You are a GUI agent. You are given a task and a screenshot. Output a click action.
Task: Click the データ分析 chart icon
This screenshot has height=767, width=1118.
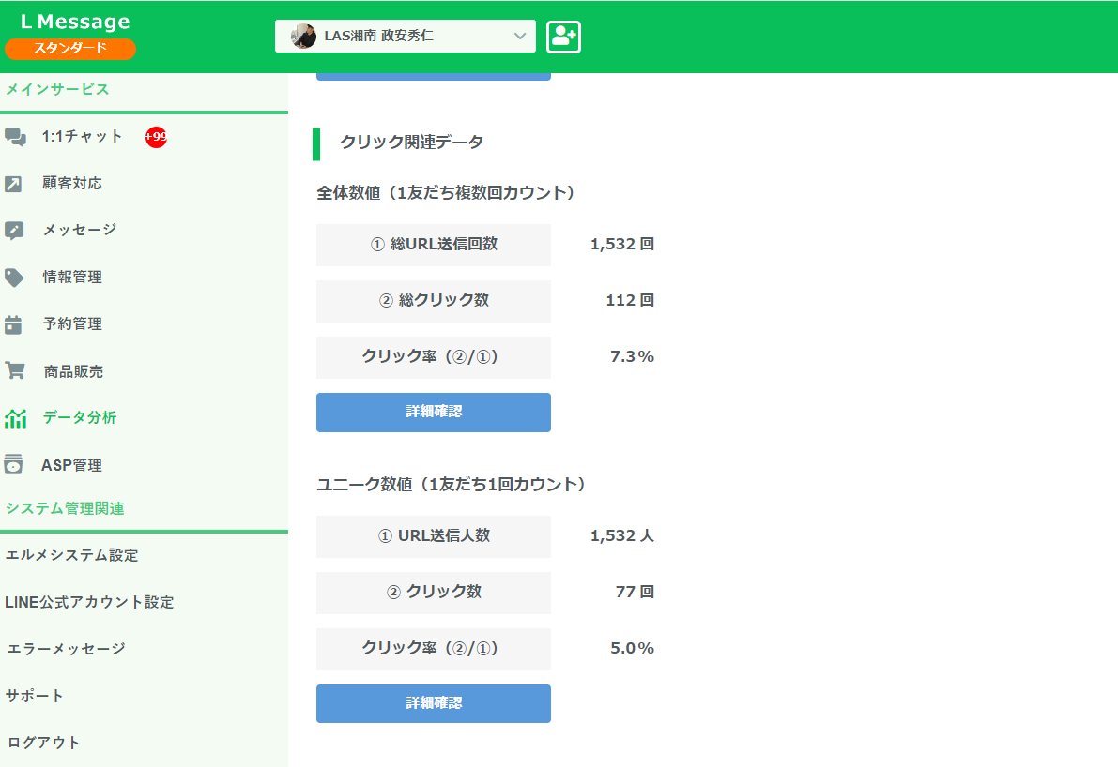[16, 418]
